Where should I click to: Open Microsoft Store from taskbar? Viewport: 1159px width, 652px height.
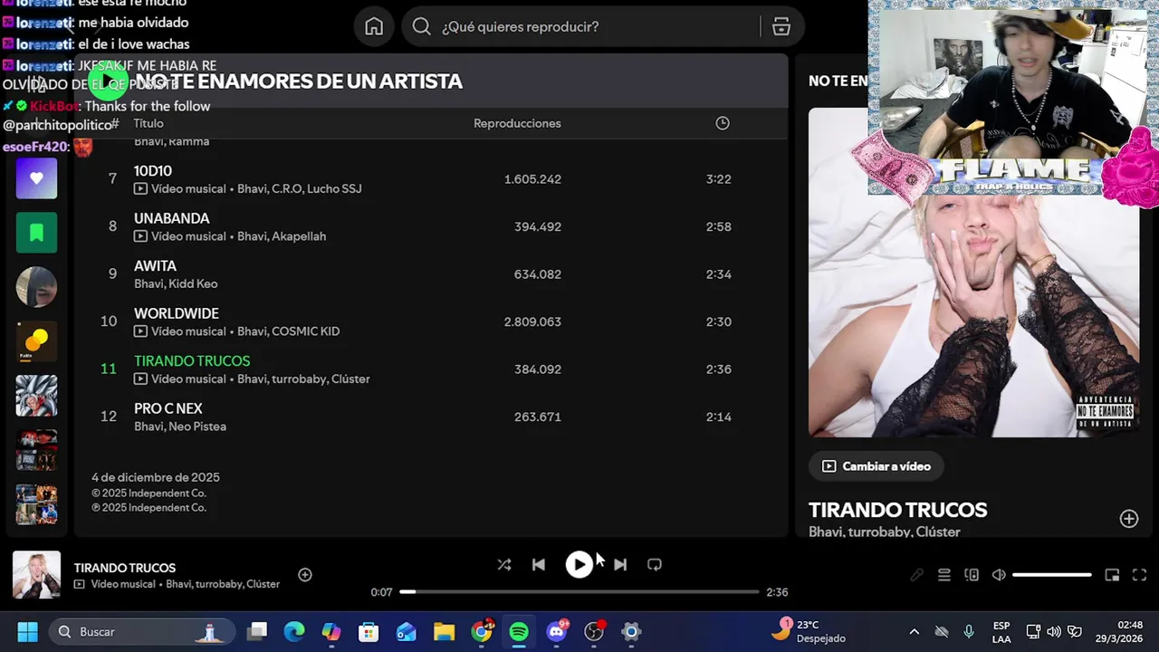[369, 631]
